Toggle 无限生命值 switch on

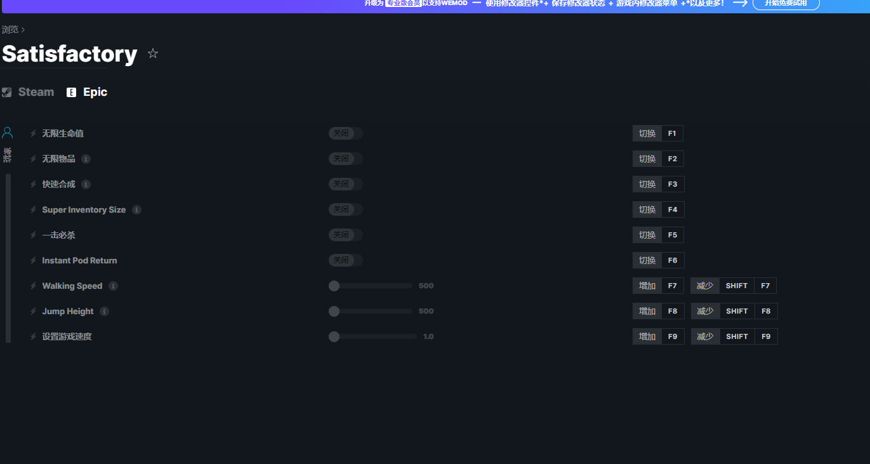(346, 133)
